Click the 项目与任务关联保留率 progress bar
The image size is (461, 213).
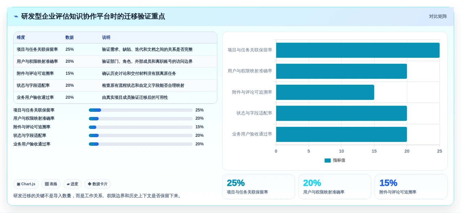(x=141, y=110)
